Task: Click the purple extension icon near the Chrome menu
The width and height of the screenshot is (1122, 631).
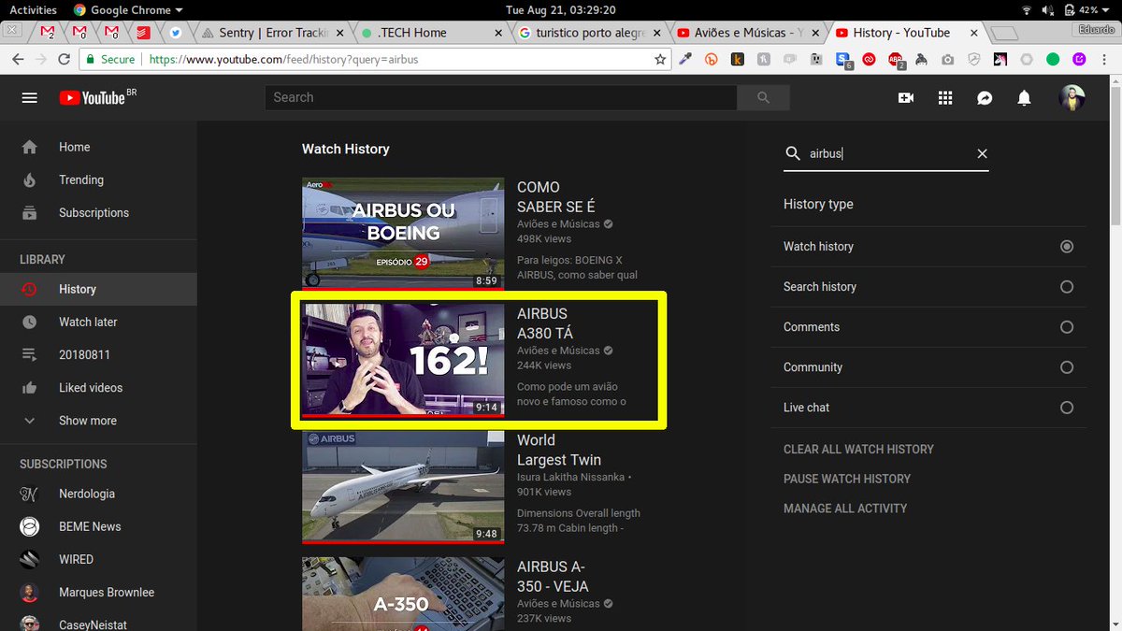Action: [1079, 59]
